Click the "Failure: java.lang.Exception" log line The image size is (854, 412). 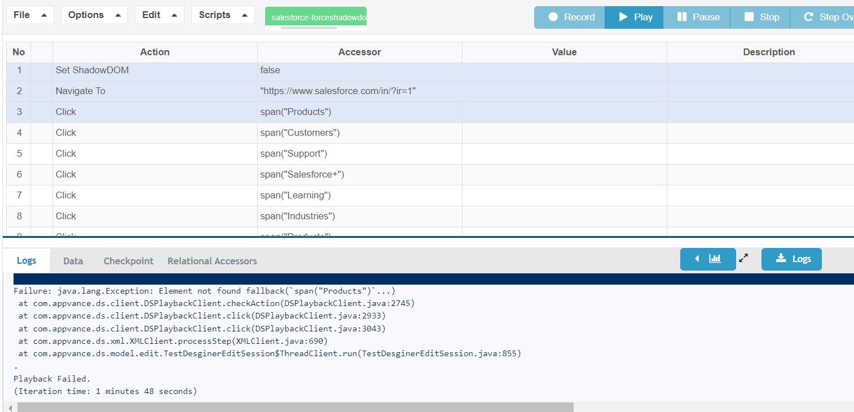click(204, 291)
